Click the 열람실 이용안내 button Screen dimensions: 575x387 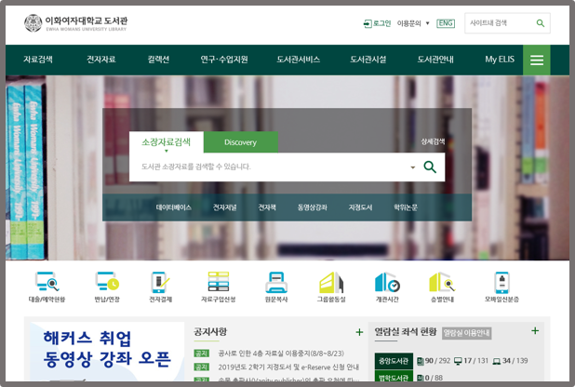(x=466, y=333)
